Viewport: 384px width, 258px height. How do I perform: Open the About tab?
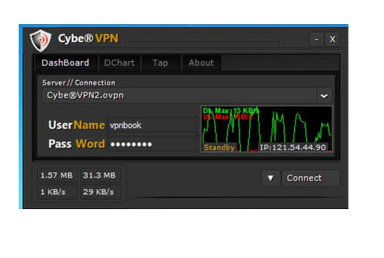coord(201,63)
